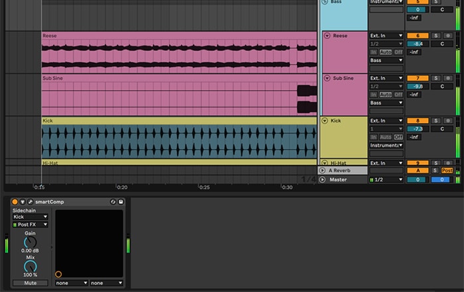464x292 pixels.
Task: Open Master 1/2 output dropdown
Action: pos(386,179)
